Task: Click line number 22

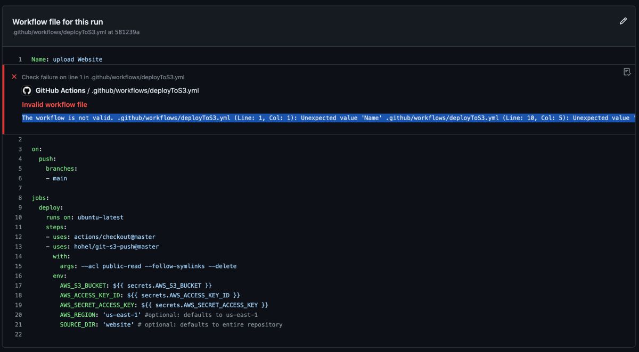Action: point(19,334)
